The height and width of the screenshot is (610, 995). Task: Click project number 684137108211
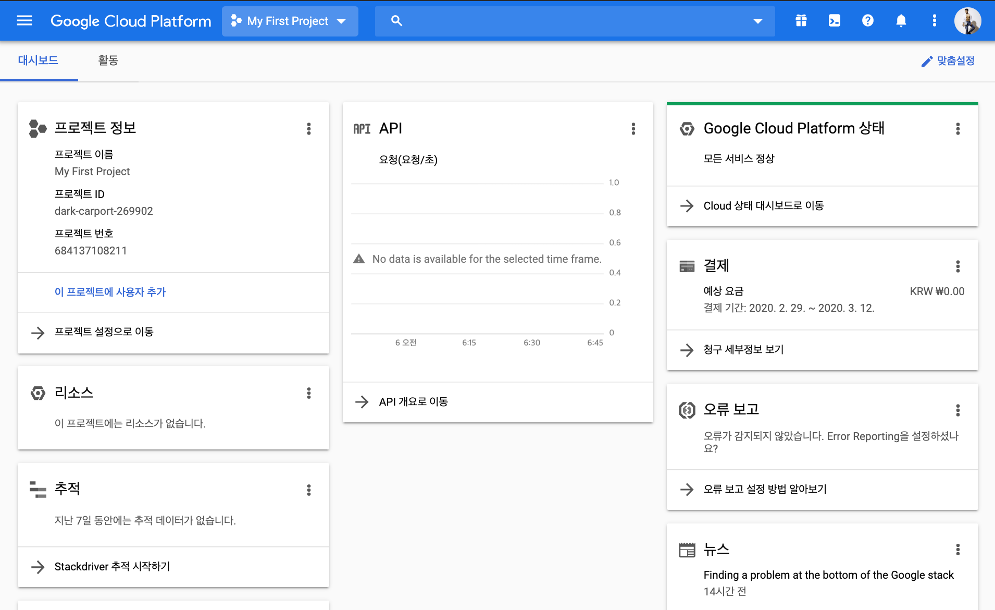[91, 251]
